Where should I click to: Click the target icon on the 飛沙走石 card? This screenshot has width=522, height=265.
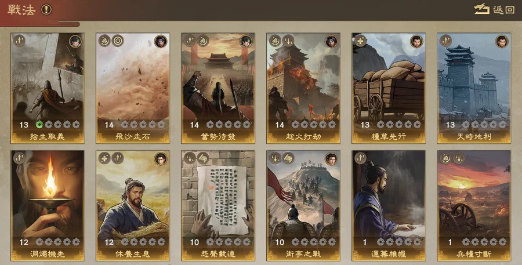tap(118, 41)
